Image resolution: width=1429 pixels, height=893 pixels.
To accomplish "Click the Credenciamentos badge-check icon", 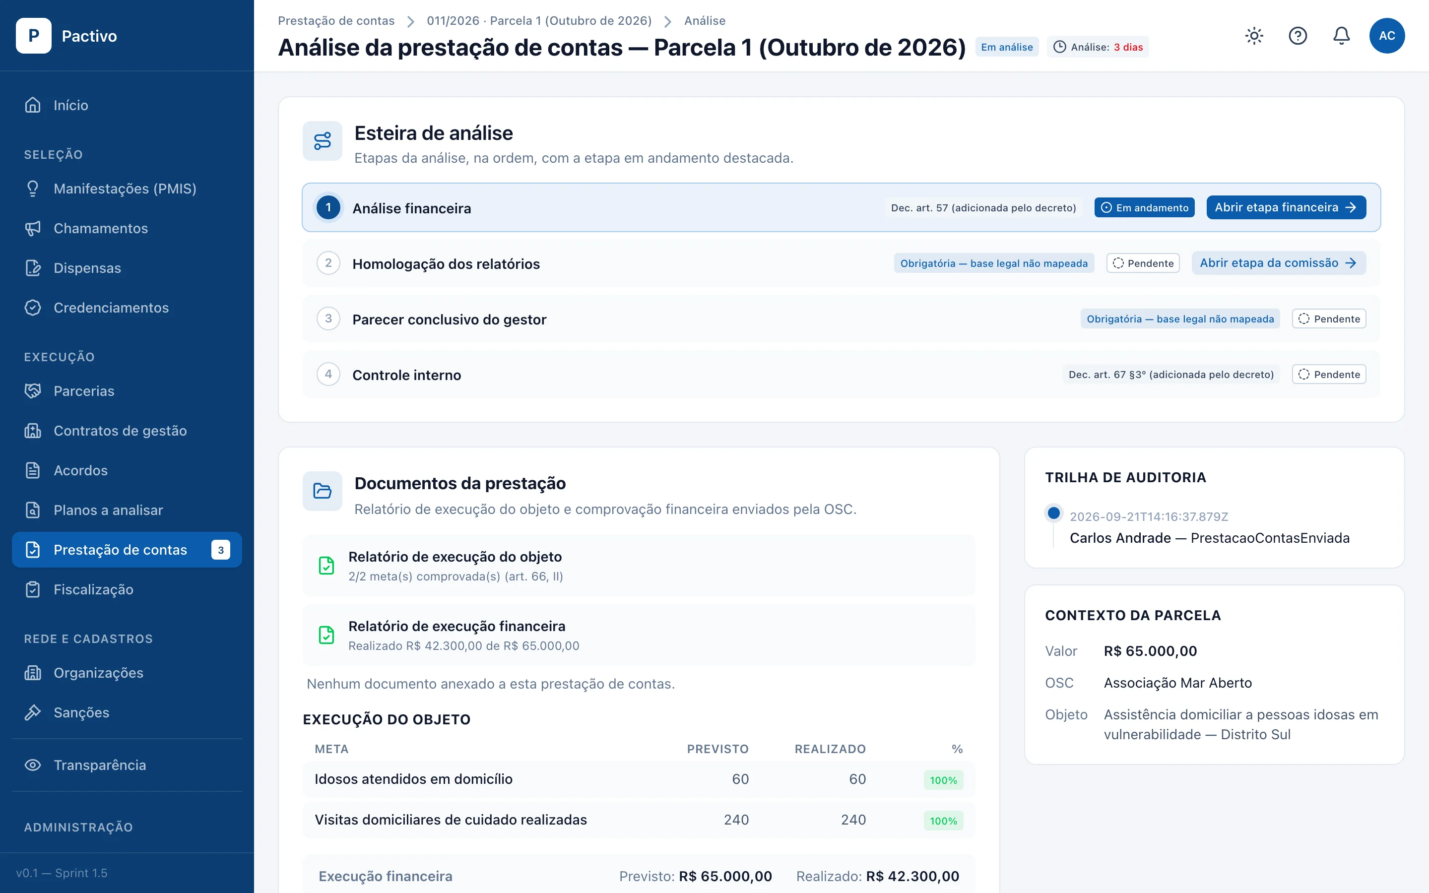I will click(33, 308).
